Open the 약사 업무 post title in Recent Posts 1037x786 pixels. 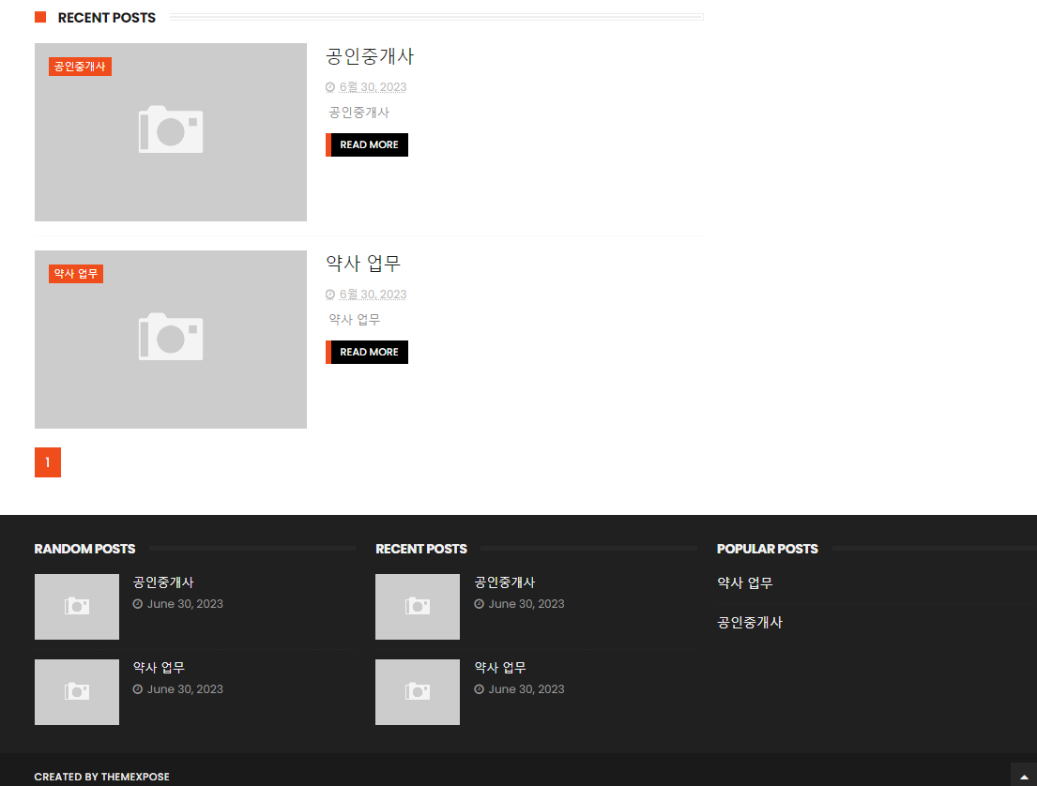pos(363,264)
